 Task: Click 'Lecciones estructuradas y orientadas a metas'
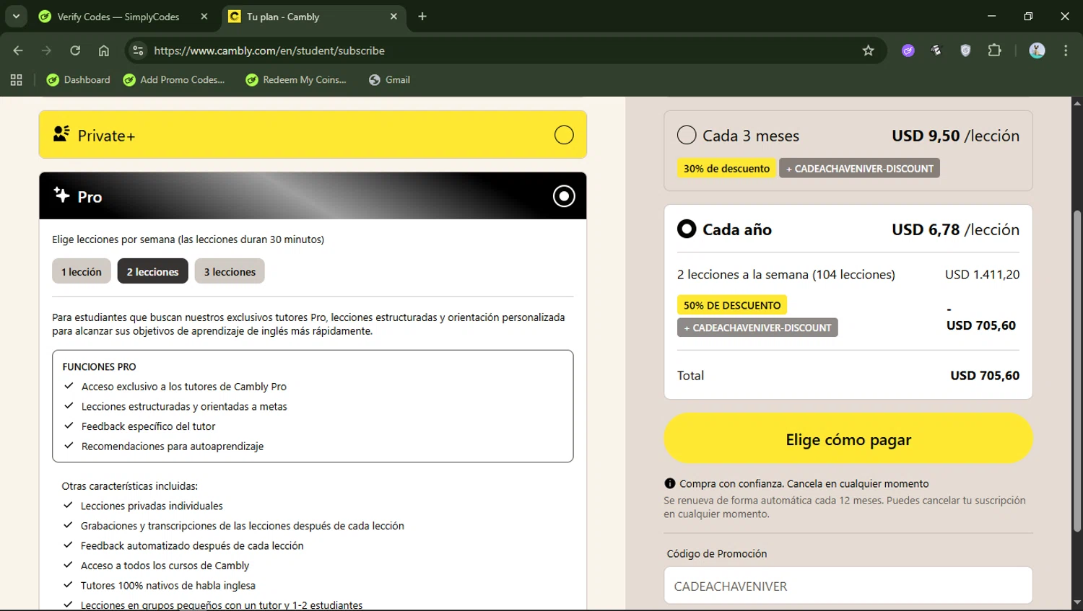(x=184, y=406)
